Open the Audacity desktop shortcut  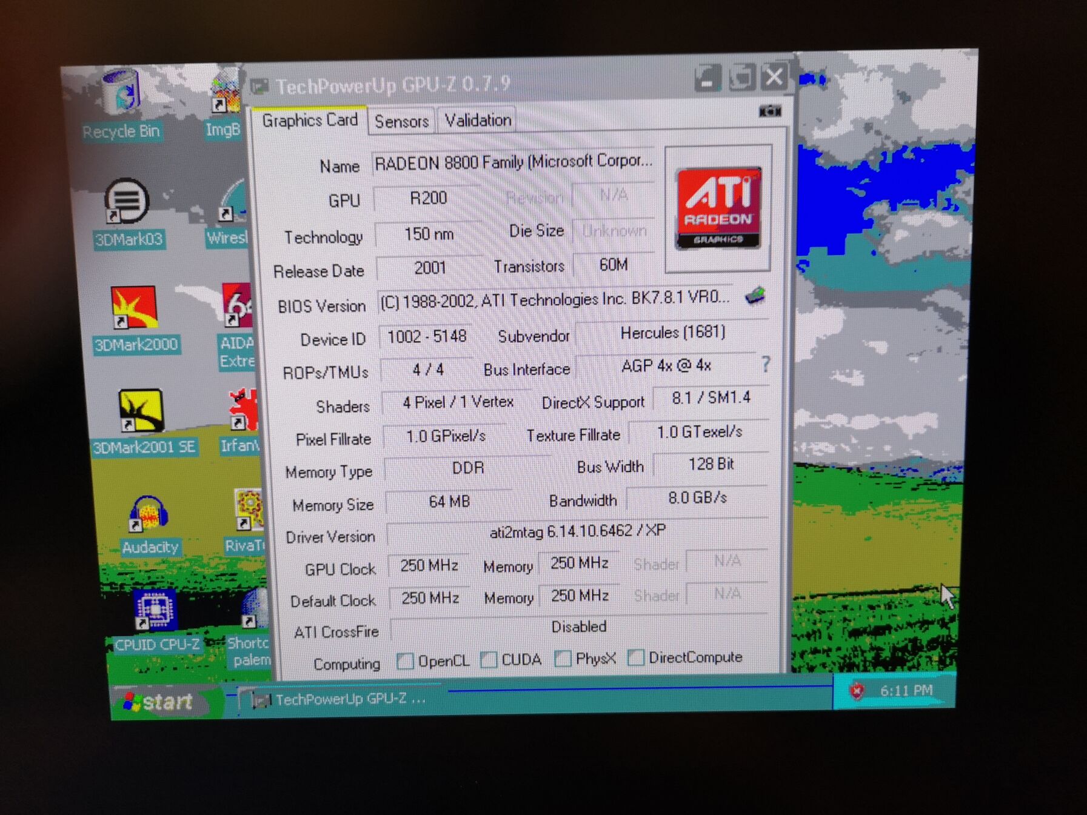[x=149, y=525]
